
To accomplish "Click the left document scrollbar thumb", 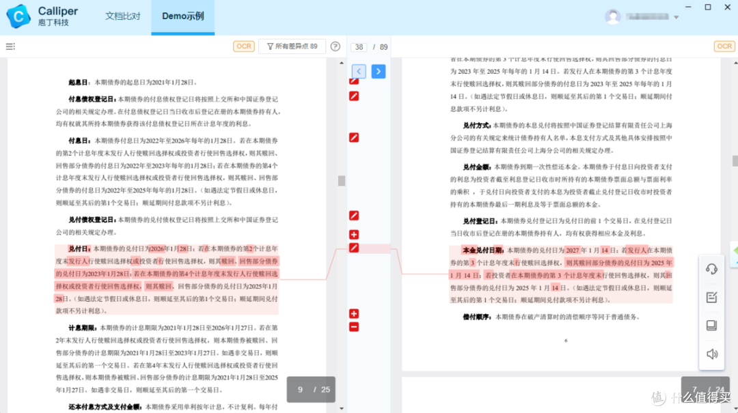I will point(342,181).
